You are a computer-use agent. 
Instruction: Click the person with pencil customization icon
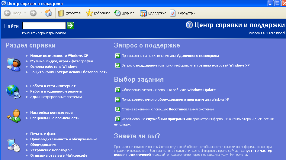click(14, 116)
